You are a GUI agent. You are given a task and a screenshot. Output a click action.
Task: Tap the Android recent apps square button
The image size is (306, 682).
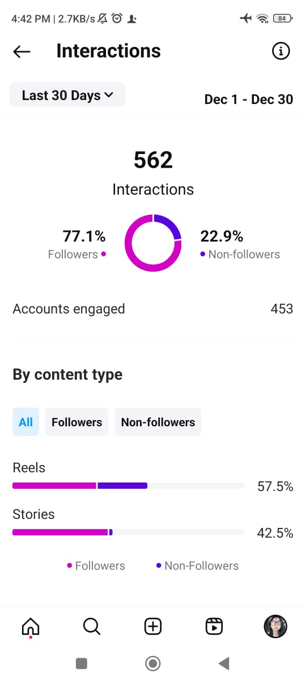click(x=82, y=663)
